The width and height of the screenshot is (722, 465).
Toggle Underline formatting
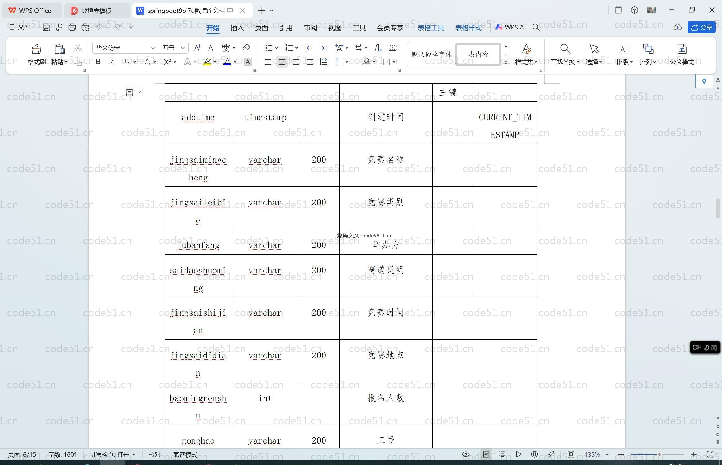pyautogui.click(x=127, y=62)
